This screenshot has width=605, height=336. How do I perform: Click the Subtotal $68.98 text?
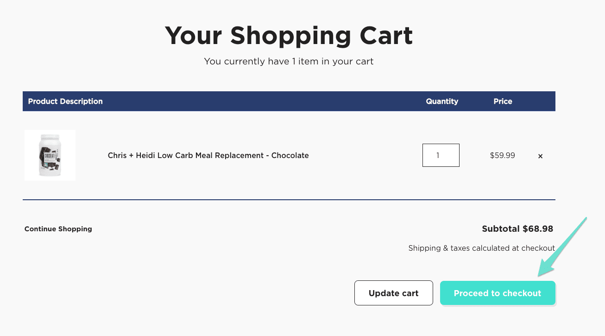[517, 228]
